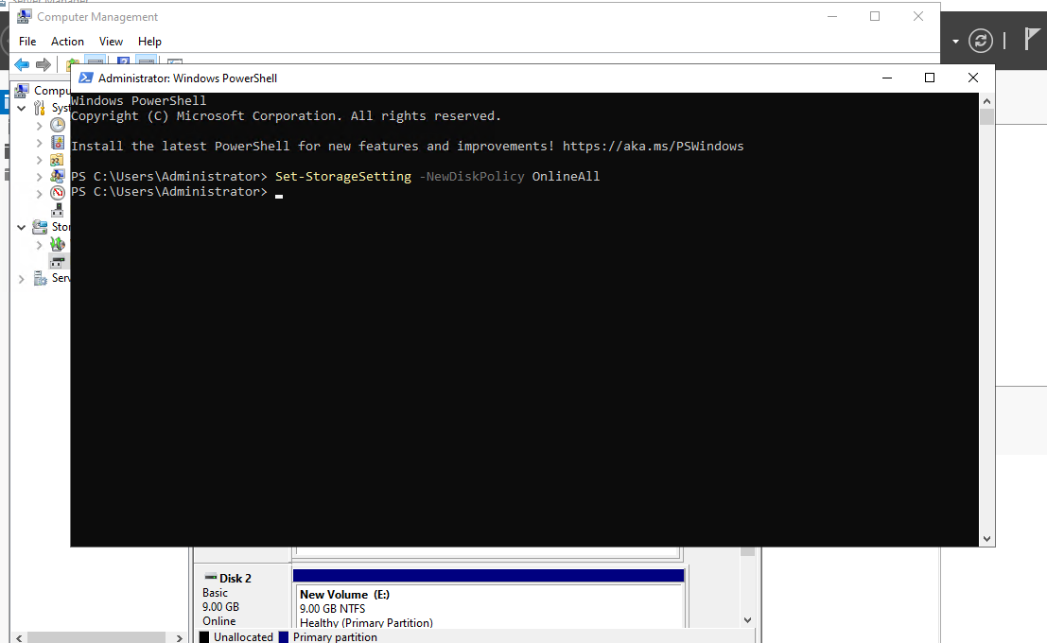Image resolution: width=1047 pixels, height=643 pixels.
Task: Click the Primary partition blue legend swatch
Action: tap(283, 637)
